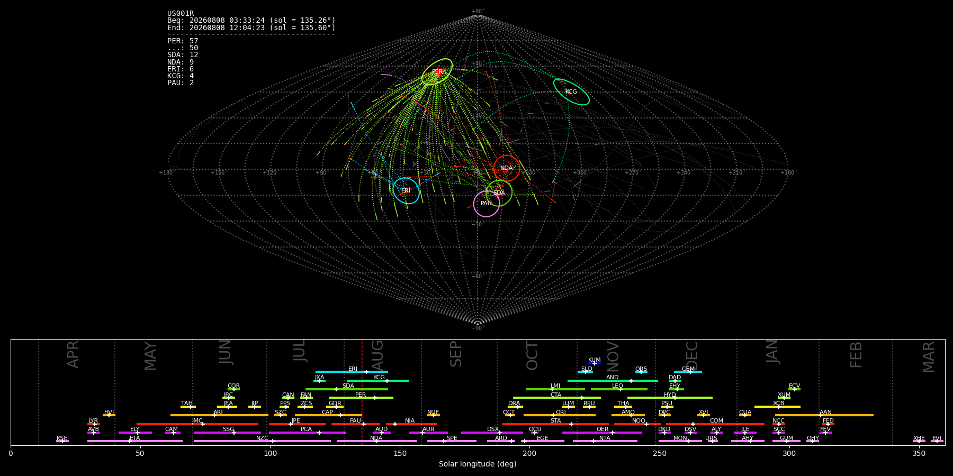Click the KUM blue timeline marker
953x476 pixels.
coord(594,363)
